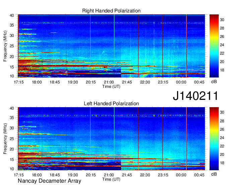
Task: Click the Right Handed Polarization title
Action: 111,11
